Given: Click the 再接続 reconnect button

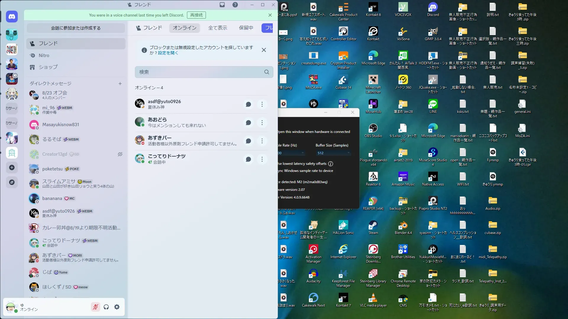Looking at the screenshot, I should tap(196, 15).
